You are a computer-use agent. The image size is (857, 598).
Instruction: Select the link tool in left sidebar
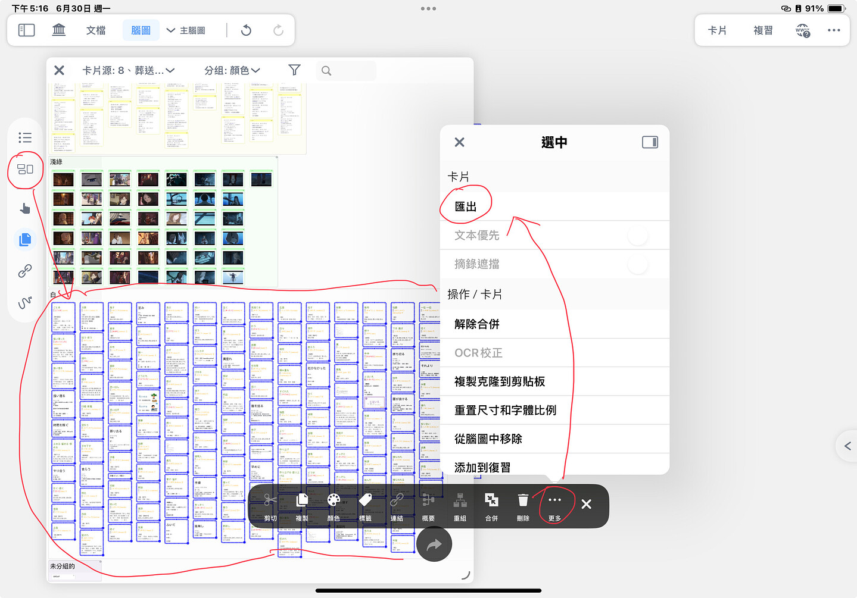(x=25, y=271)
